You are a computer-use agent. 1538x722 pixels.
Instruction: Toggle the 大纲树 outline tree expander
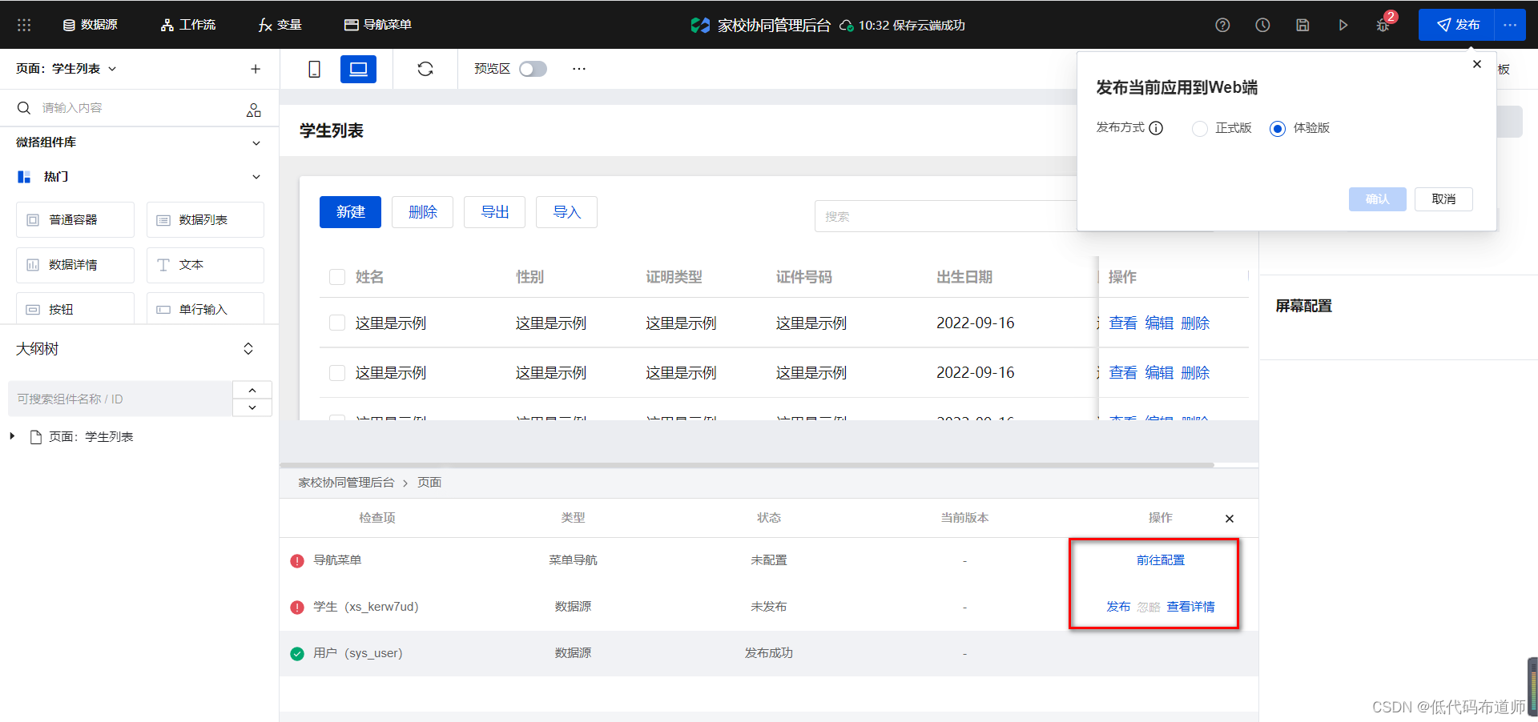[x=248, y=349]
